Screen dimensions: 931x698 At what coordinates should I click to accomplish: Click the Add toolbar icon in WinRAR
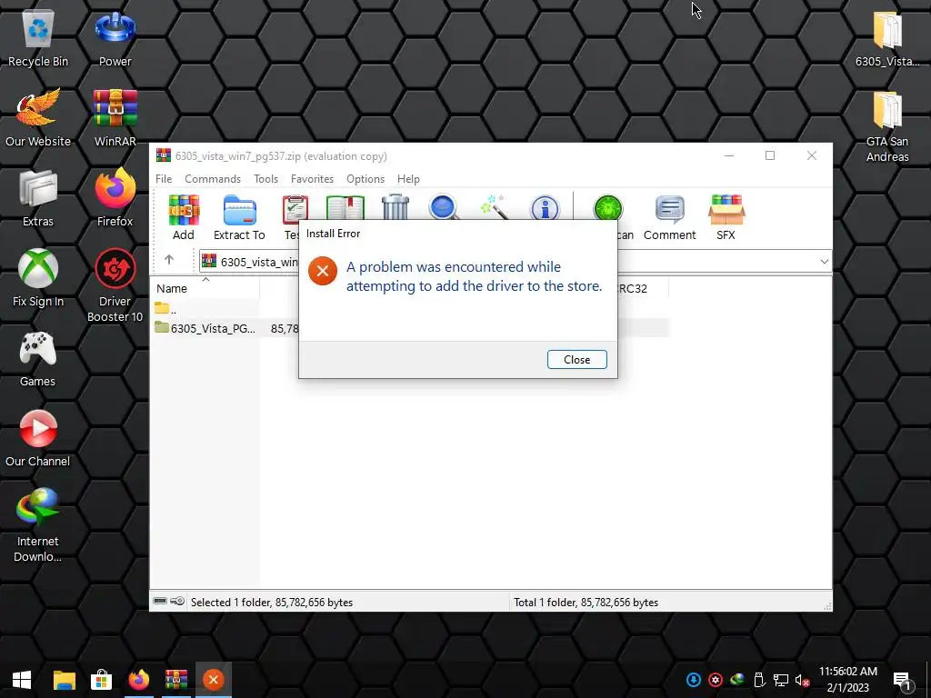click(x=184, y=217)
